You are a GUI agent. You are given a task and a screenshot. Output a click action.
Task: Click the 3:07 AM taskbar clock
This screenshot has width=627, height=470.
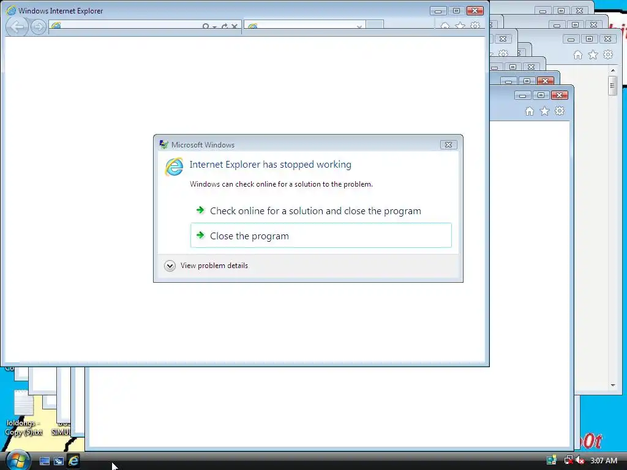pos(604,460)
